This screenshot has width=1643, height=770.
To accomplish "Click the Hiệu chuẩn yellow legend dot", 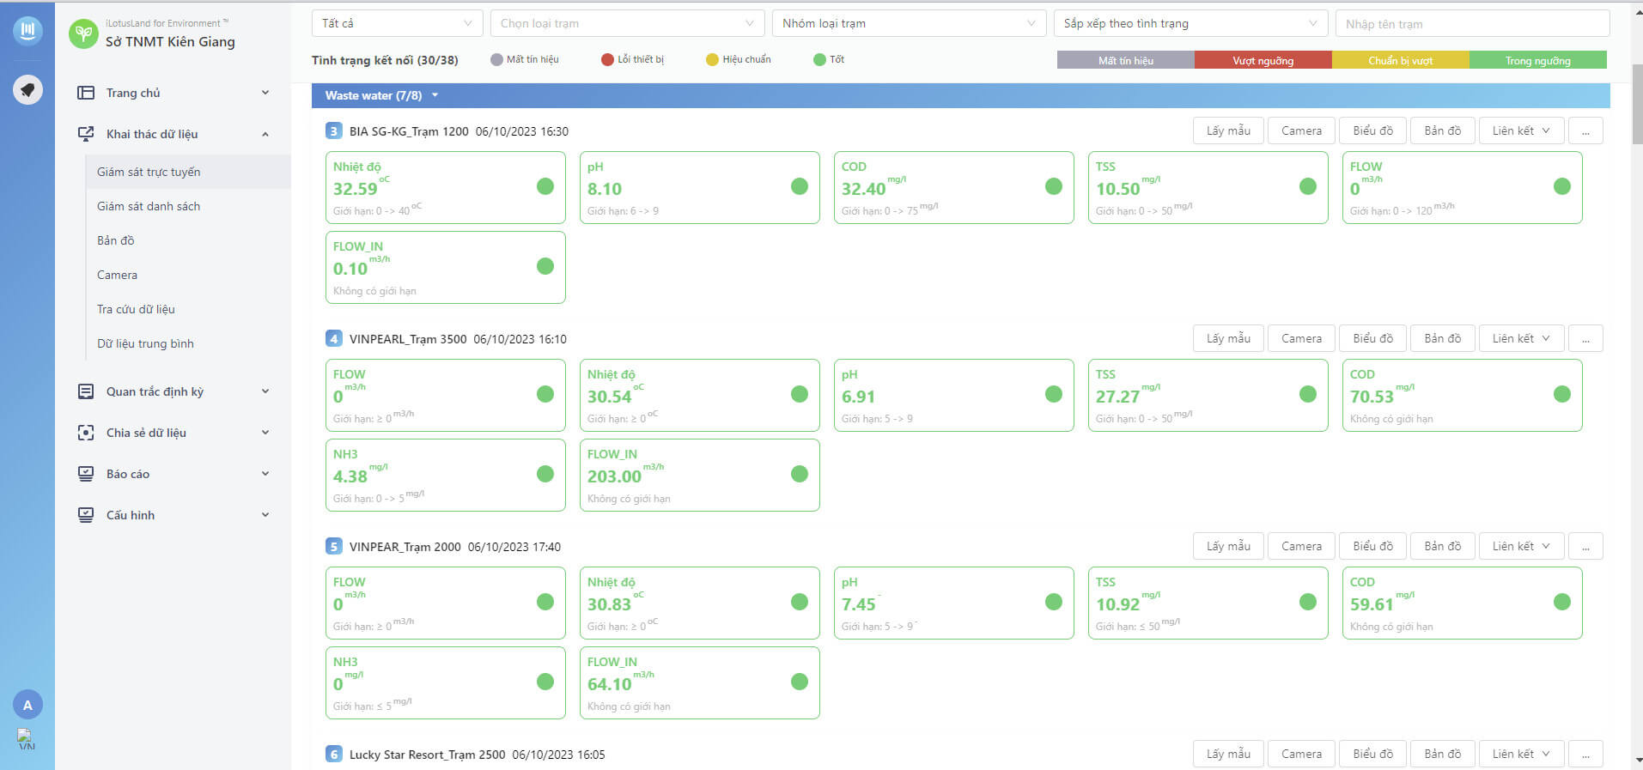I will 712,59.
